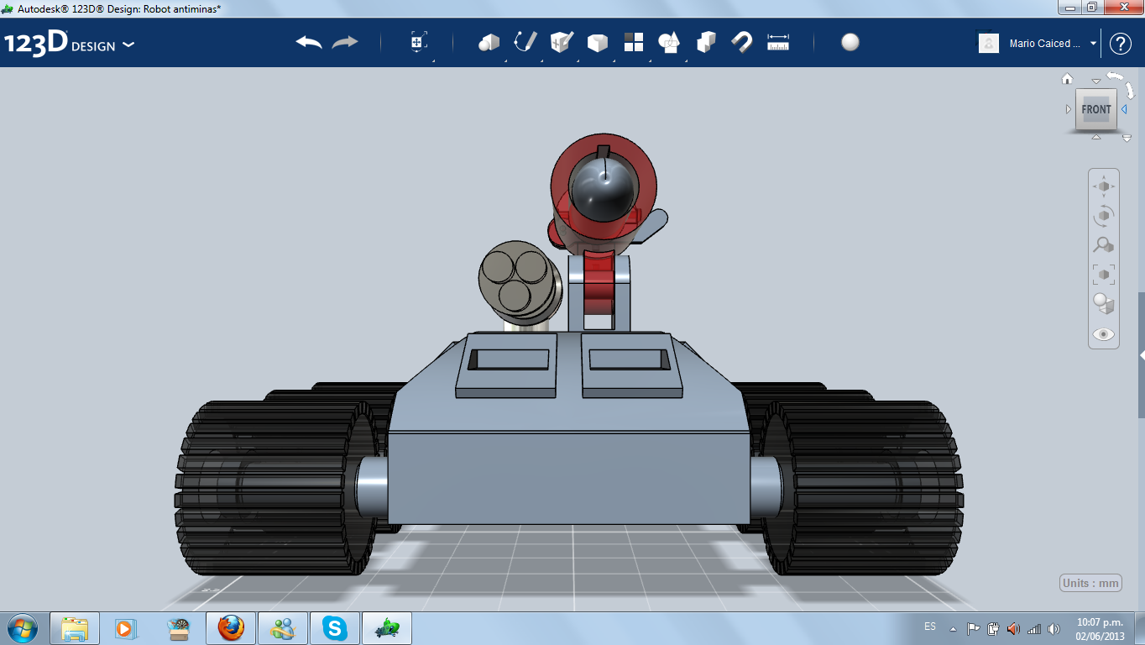The image size is (1145, 645).
Task: Show hidden system tray icons
Action: tap(953, 628)
